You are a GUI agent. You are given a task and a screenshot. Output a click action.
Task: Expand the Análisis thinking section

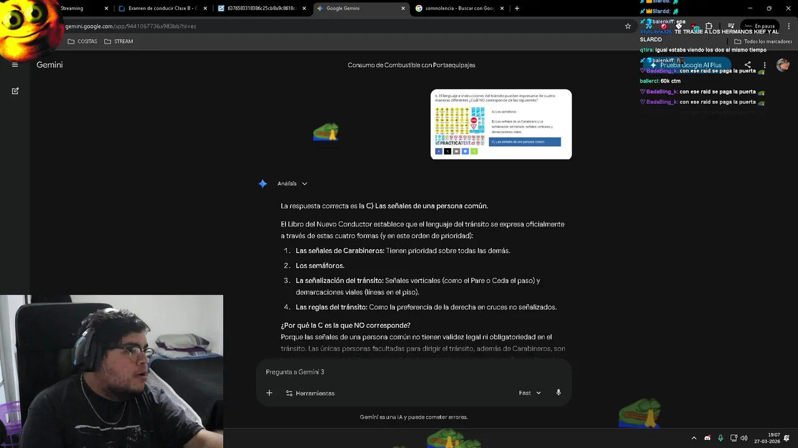pyautogui.click(x=292, y=184)
